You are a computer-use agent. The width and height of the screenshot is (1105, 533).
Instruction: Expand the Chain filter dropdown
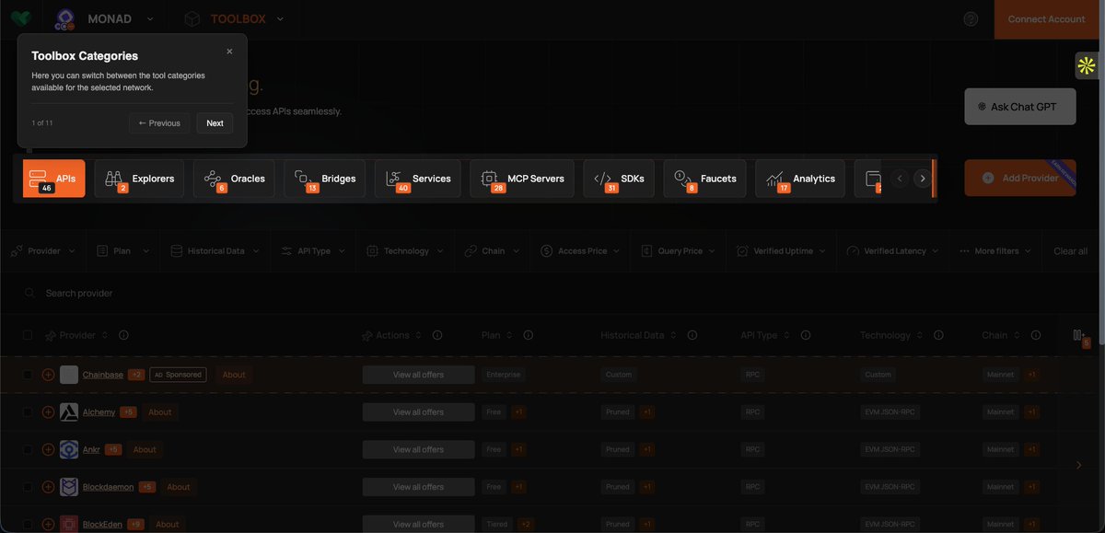click(493, 250)
